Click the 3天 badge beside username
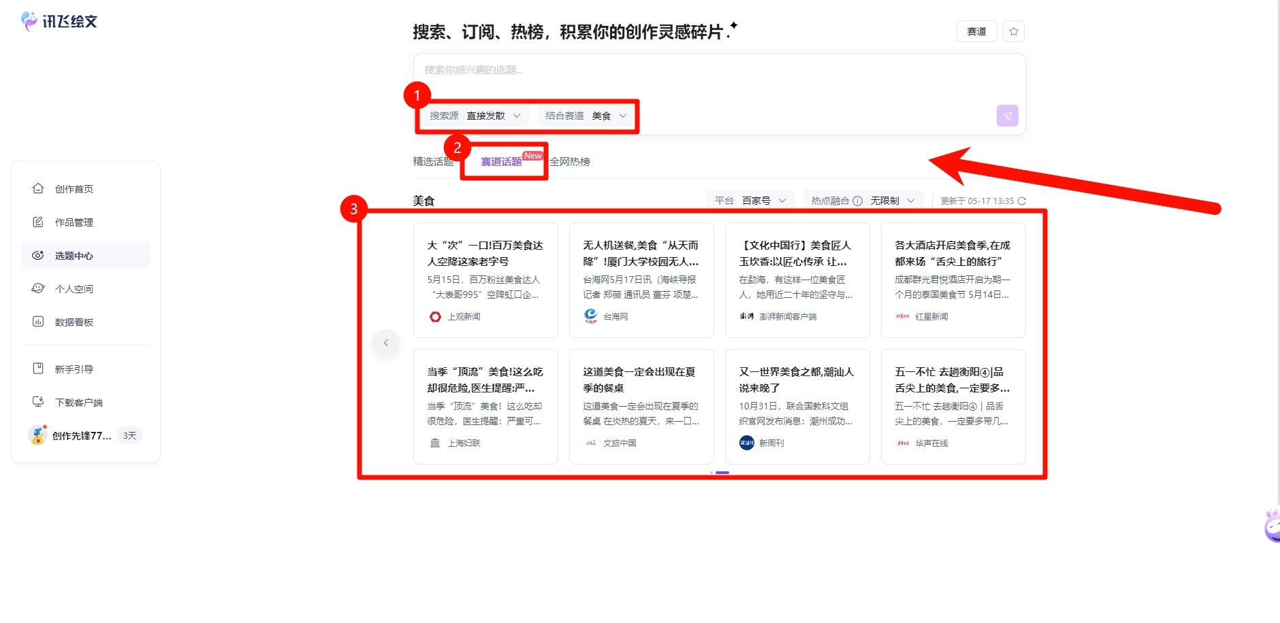The width and height of the screenshot is (1280, 623). coord(129,435)
